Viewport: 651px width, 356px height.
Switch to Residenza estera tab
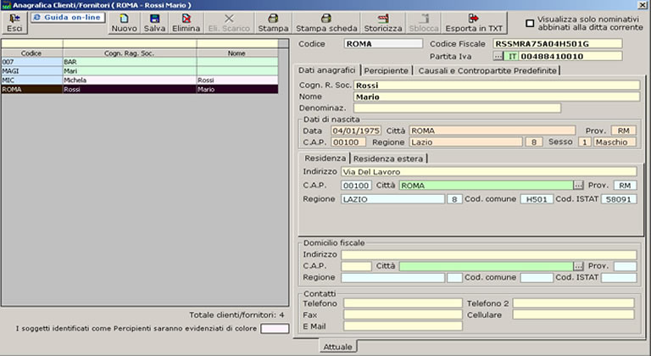(388, 159)
